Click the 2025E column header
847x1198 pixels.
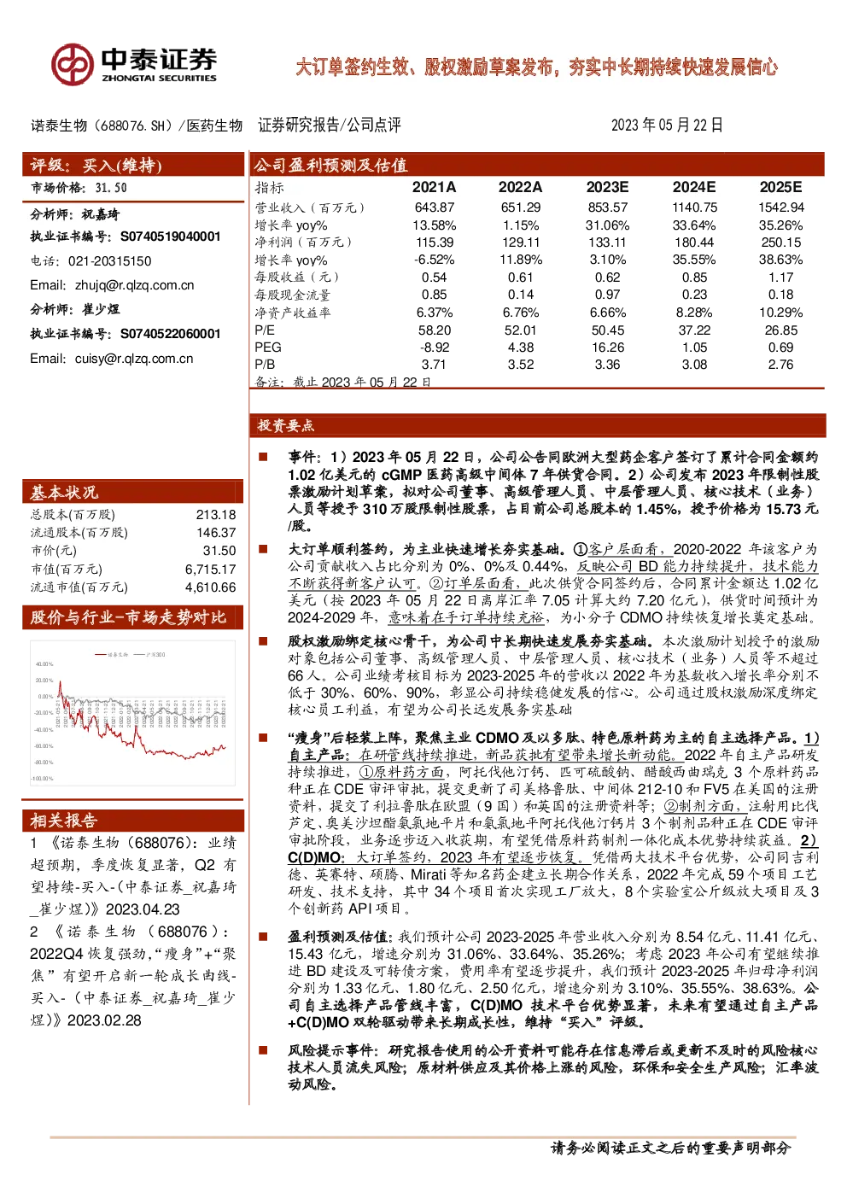coord(781,187)
